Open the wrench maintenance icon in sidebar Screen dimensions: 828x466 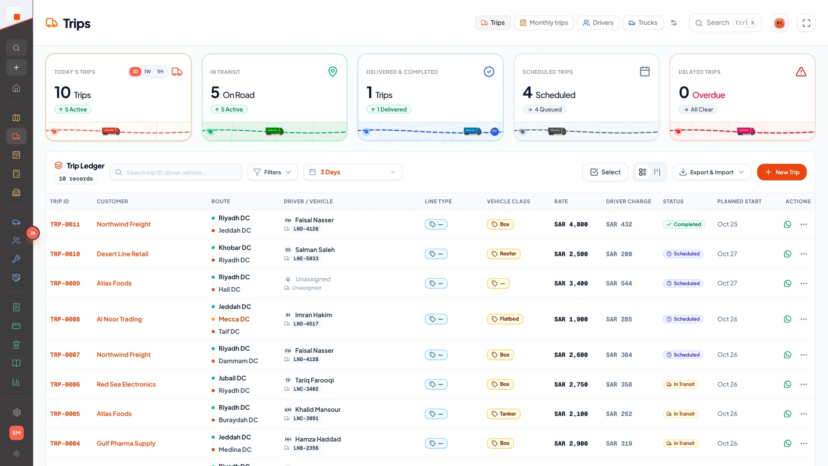(16, 259)
